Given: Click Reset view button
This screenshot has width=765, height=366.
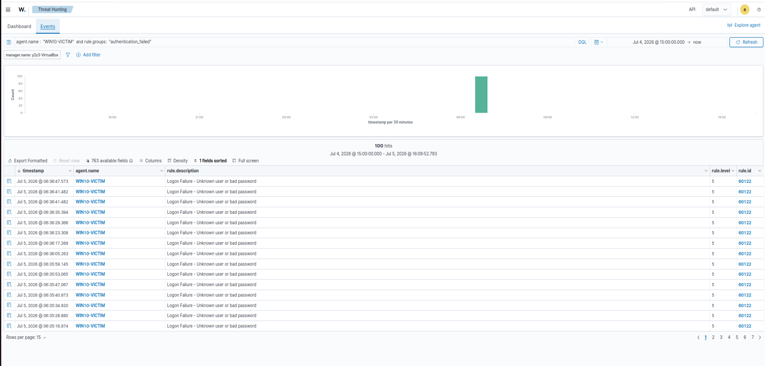Looking at the screenshot, I should point(66,161).
